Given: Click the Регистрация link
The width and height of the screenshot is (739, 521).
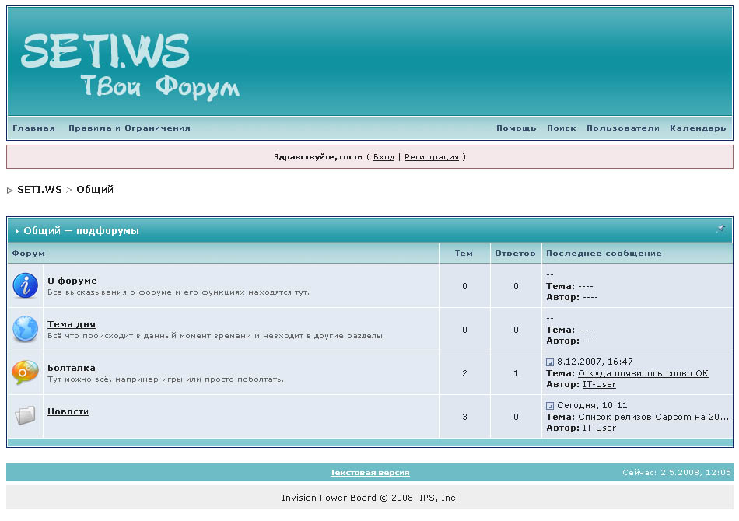Looking at the screenshot, I should pyautogui.click(x=431, y=157).
